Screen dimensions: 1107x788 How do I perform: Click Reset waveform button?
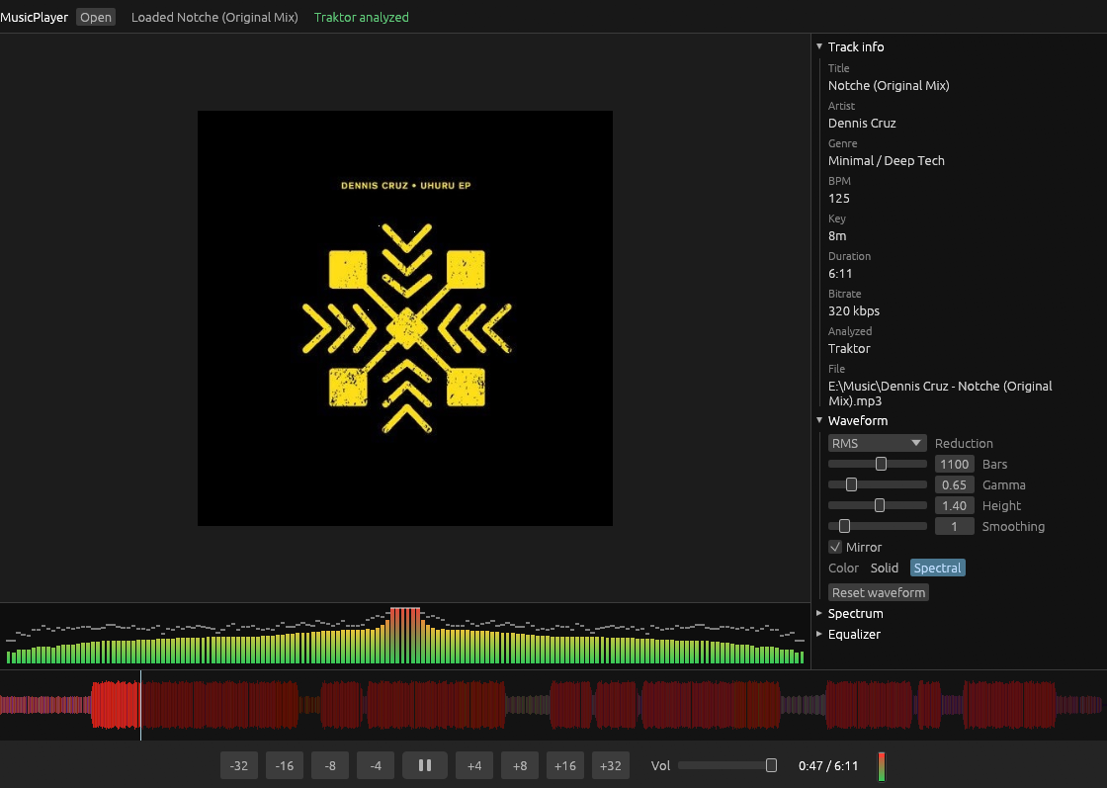(x=879, y=592)
